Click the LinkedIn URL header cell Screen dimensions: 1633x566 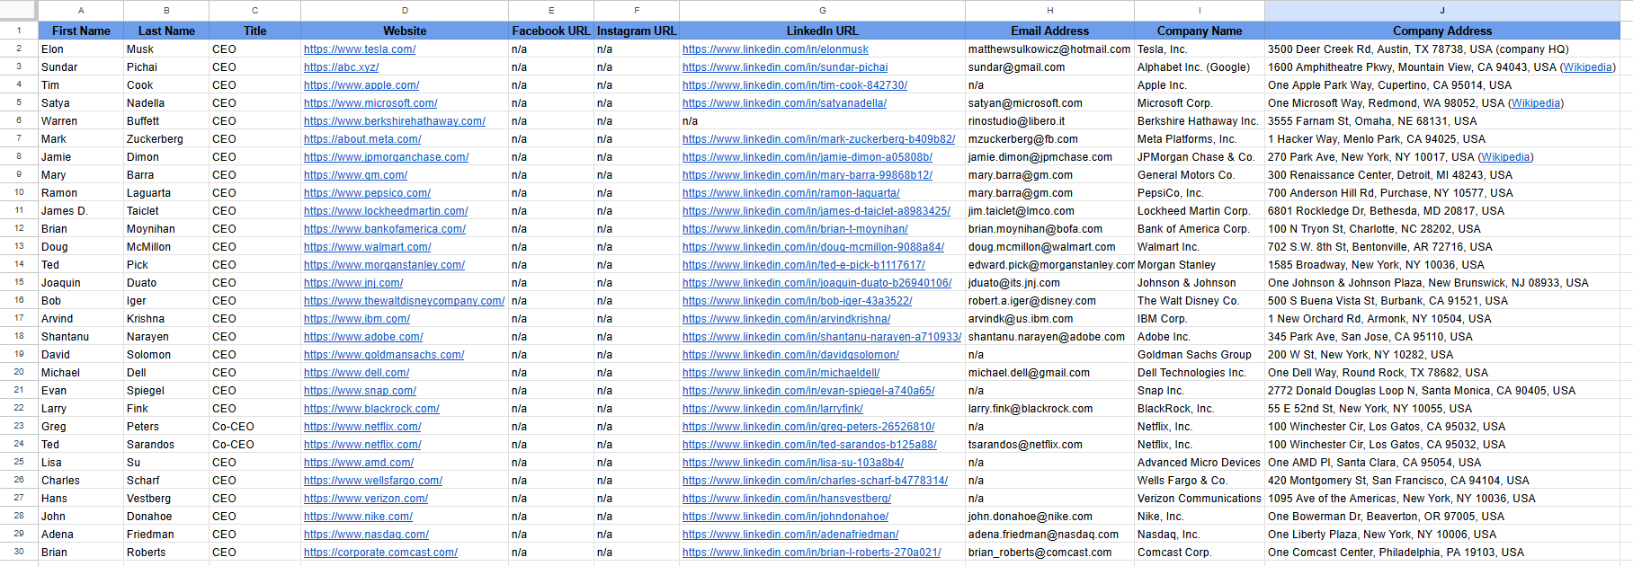click(822, 31)
